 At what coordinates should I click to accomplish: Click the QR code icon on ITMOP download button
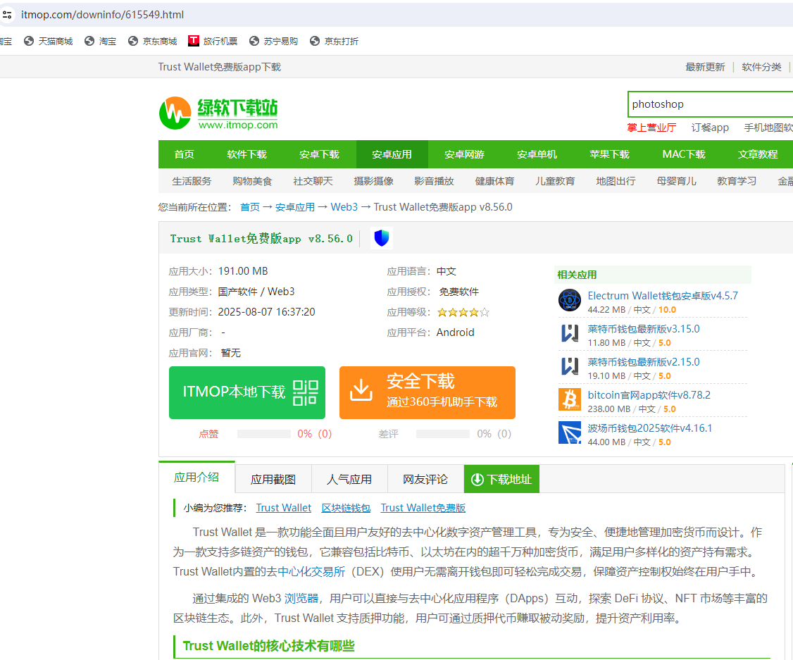[306, 393]
